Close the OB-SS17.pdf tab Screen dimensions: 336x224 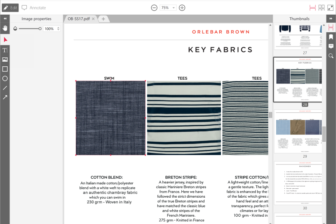pos(93,19)
